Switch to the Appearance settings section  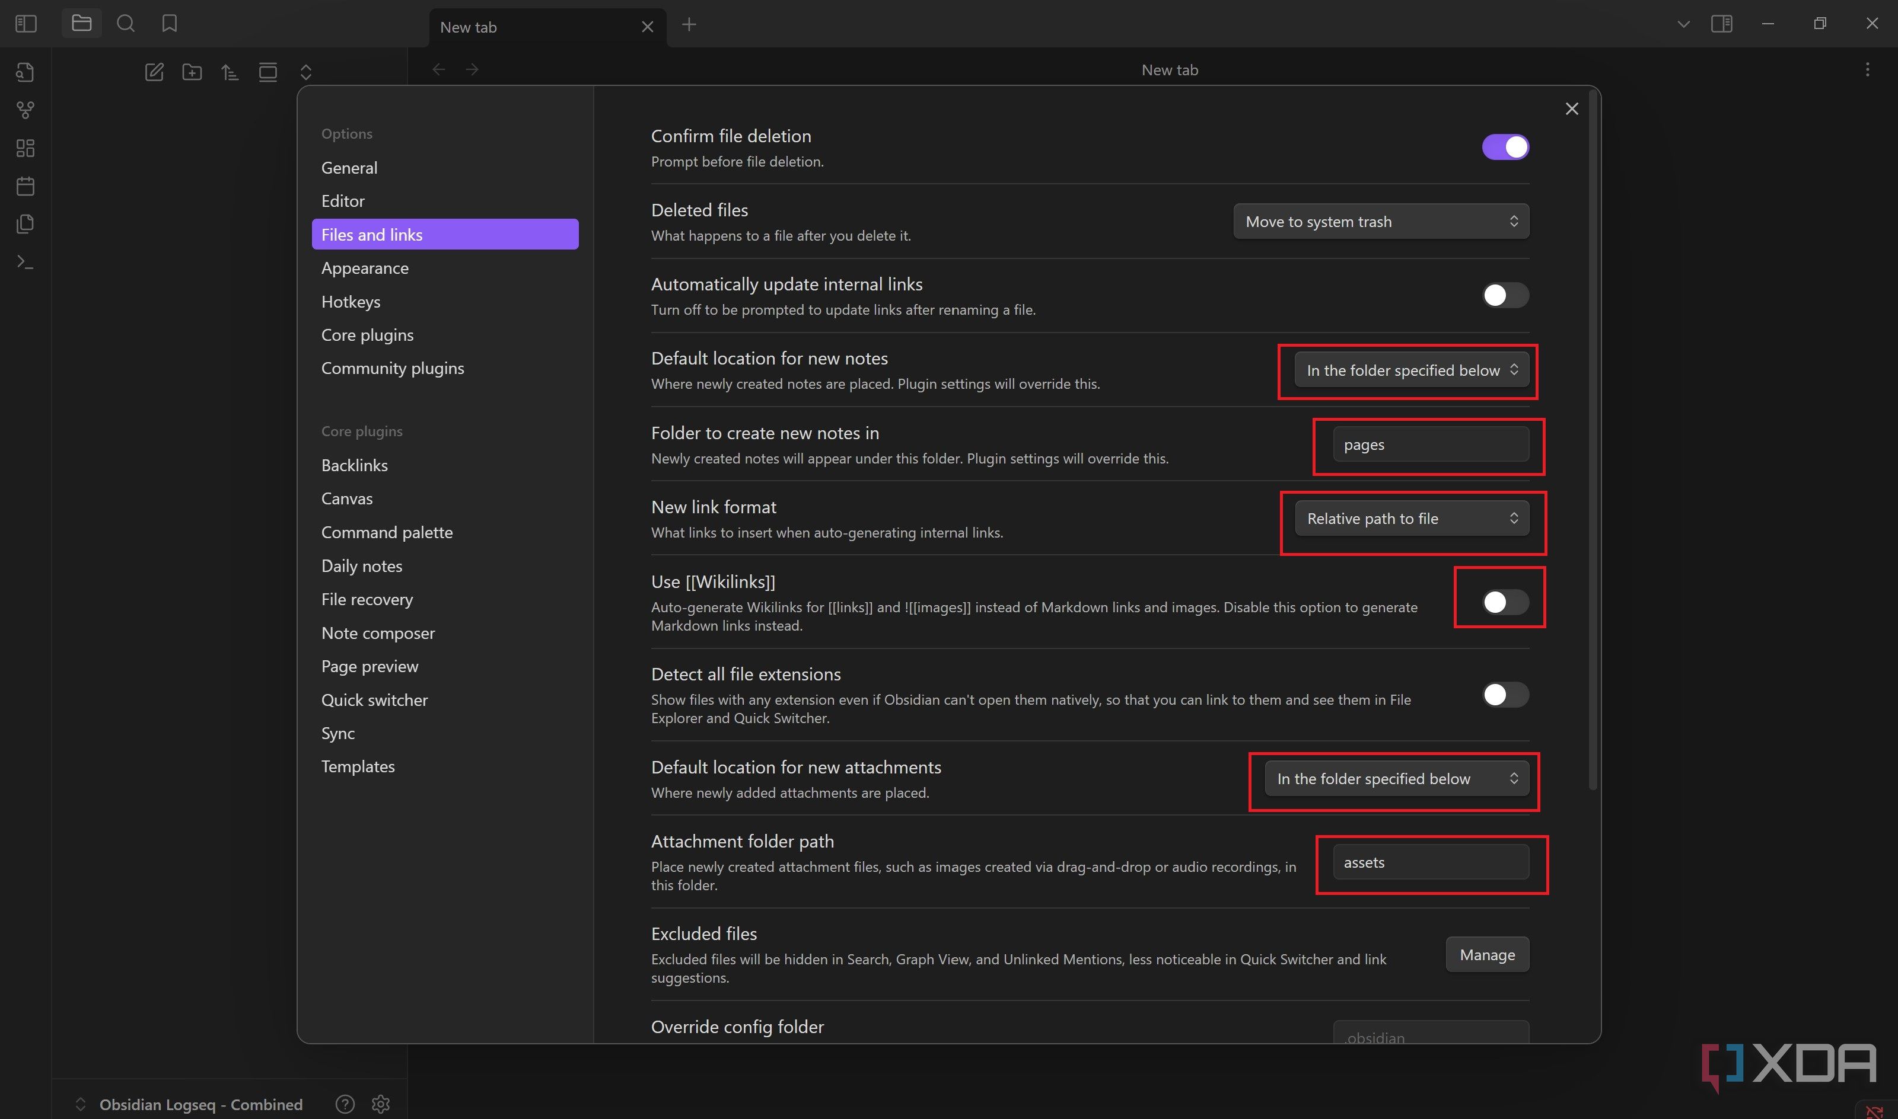(x=365, y=268)
